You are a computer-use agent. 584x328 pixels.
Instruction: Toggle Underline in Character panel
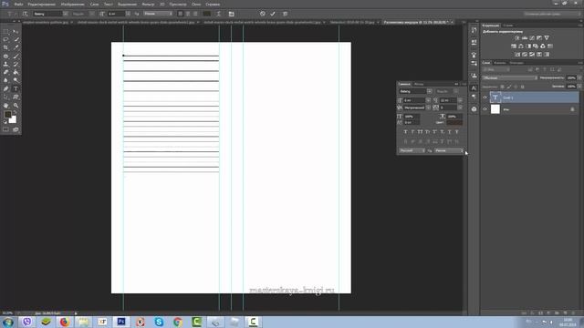(x=450, y=131)
